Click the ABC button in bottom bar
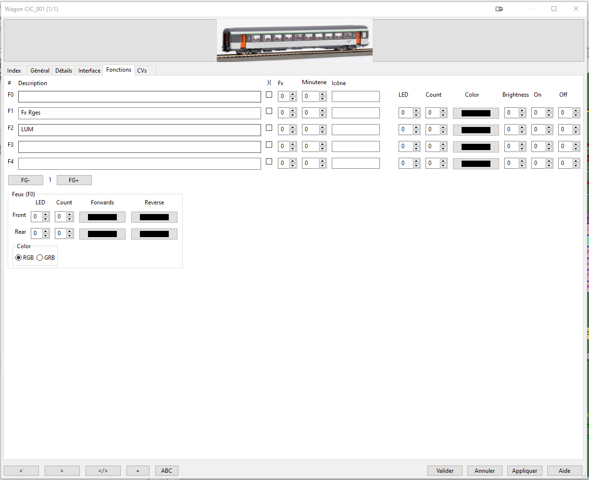The height and width of the screenshot is (480, 589). pyautogui.click(x=166, y=471)
